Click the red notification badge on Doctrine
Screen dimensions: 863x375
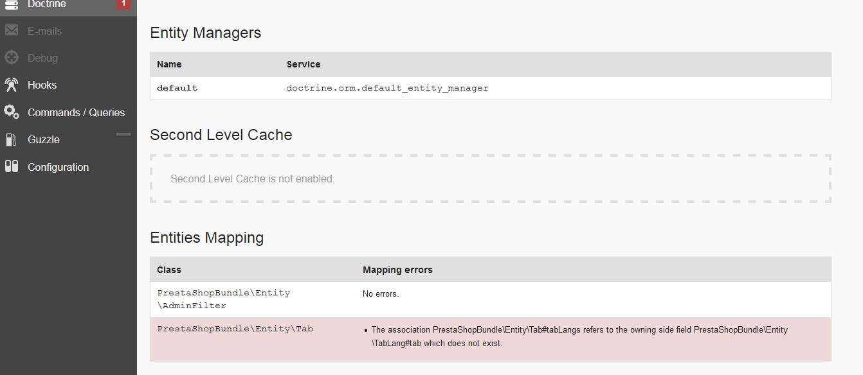tap(124, 3)
